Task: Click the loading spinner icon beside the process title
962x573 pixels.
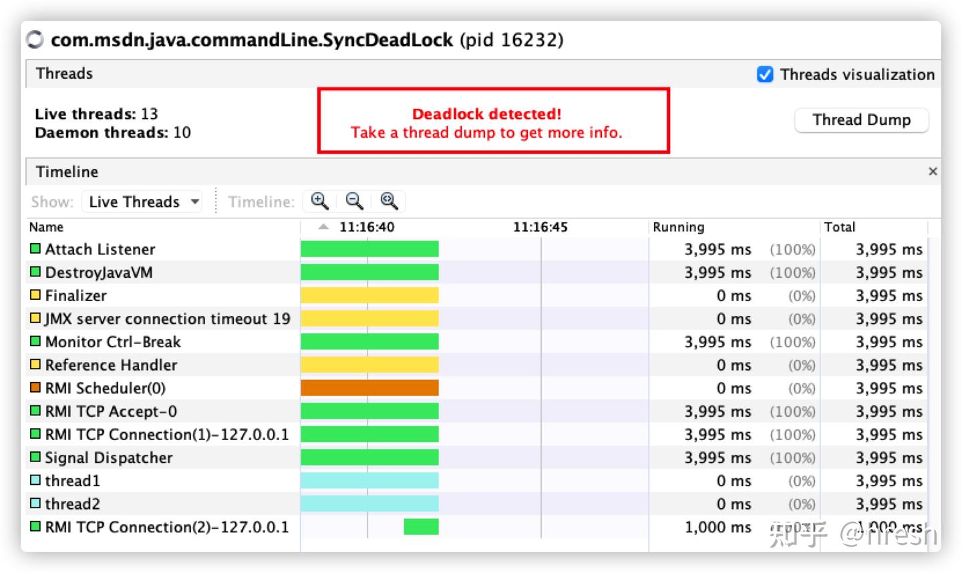Action: click(x=35, y=40)
